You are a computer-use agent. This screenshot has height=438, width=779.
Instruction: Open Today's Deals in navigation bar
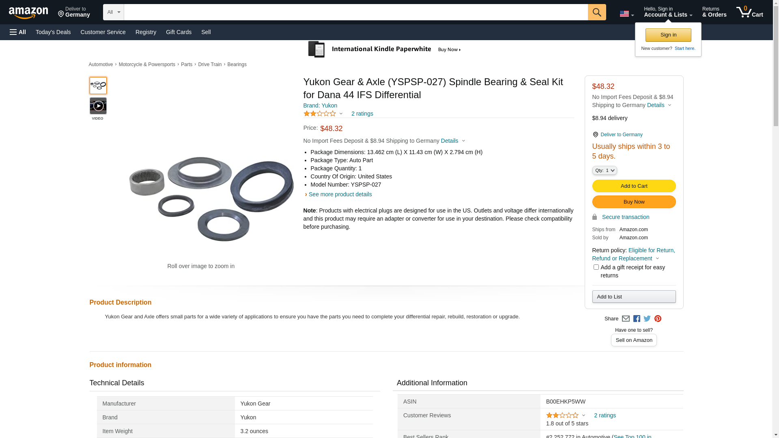coord(53,32)
